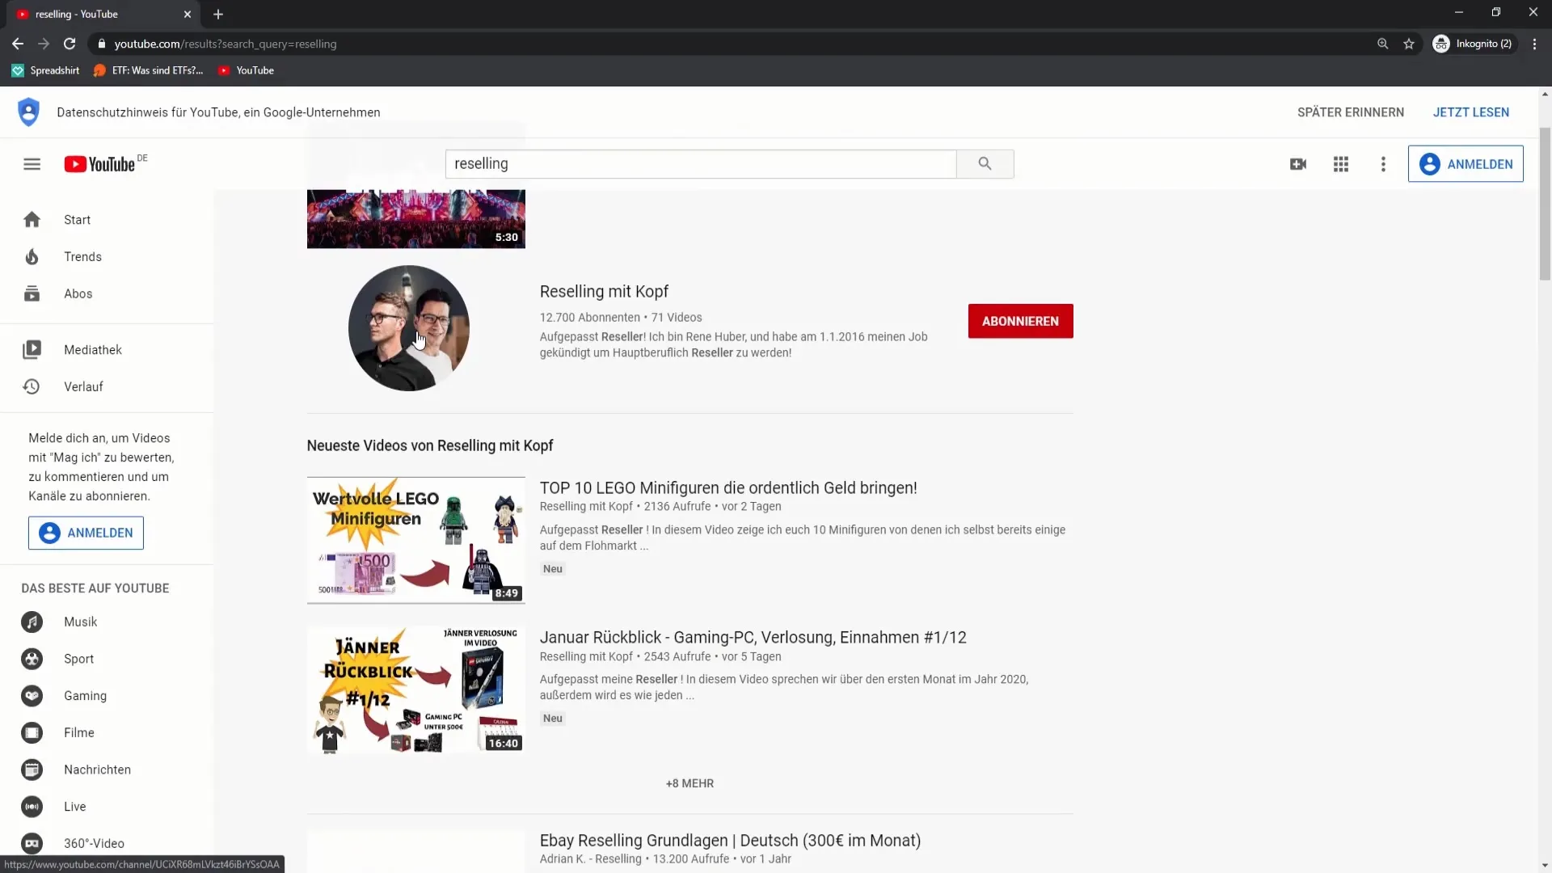Go back with browser back arrow
The image size is (1552, 873).
(x=18, y=44)
